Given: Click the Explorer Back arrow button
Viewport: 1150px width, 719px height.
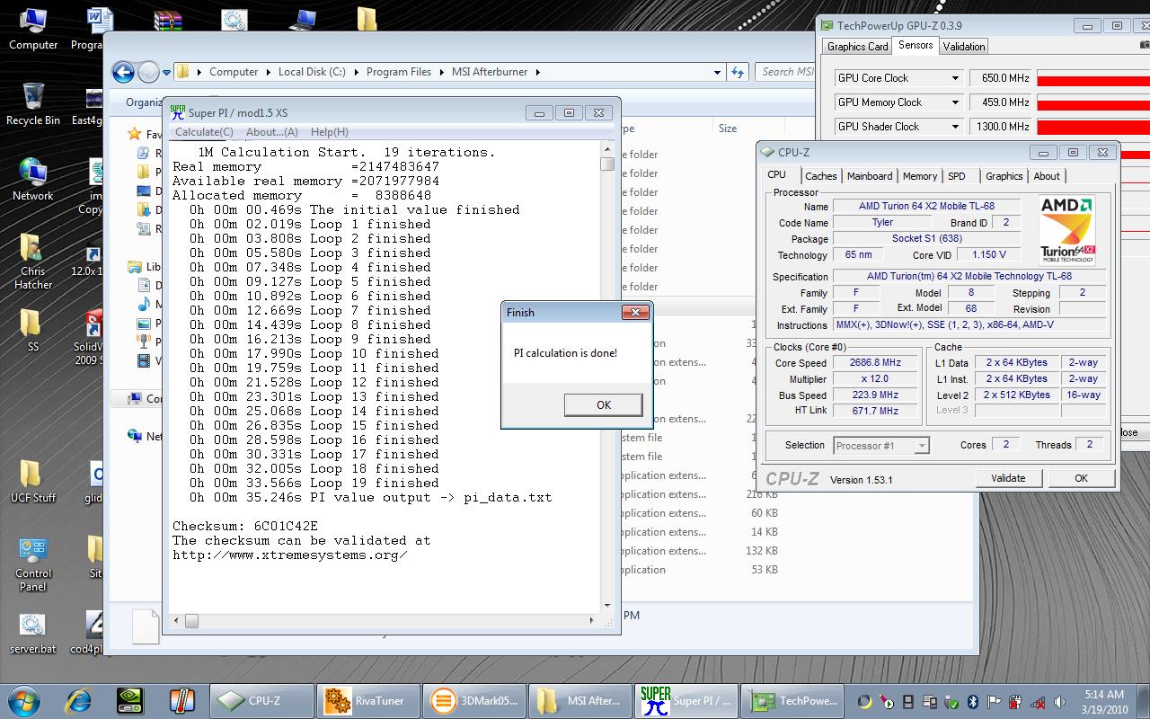Looking at the screenshot, I should (x=124, y=72).
